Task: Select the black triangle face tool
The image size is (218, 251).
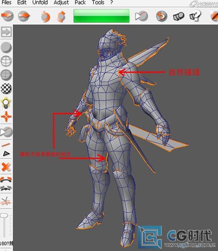Action: [x=6, y=154]
